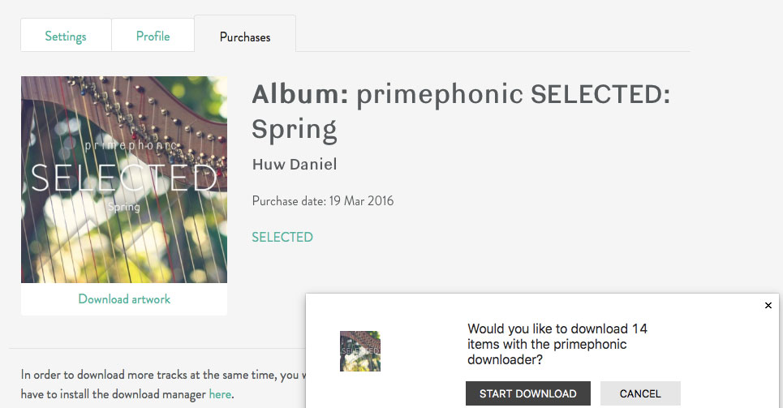Click the small album thumbnail in popup
783x408 pixels.
[360, 351]
